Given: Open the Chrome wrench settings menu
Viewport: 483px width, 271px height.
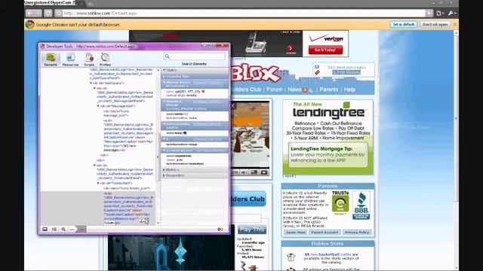Looking at the screenshot, I should (x=451, y=14).
